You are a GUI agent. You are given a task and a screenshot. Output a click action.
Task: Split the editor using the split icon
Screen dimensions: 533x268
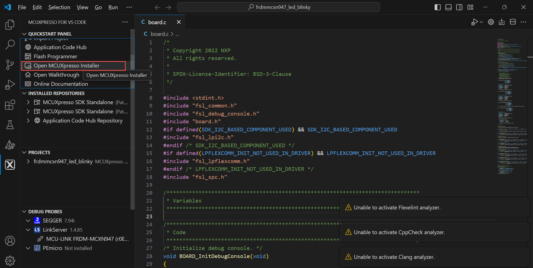coord(513,22)
